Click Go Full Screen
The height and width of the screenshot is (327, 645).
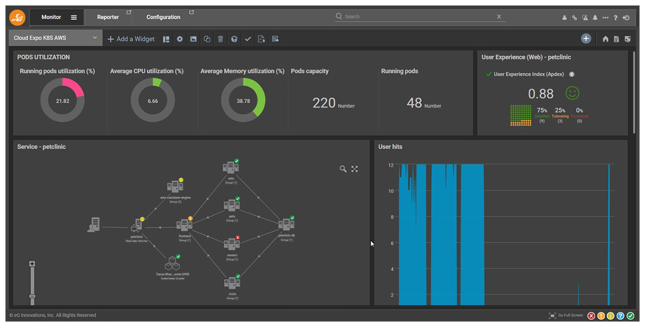point(565,316)
